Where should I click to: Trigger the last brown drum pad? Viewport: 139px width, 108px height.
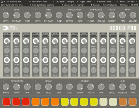click(133, 102)
